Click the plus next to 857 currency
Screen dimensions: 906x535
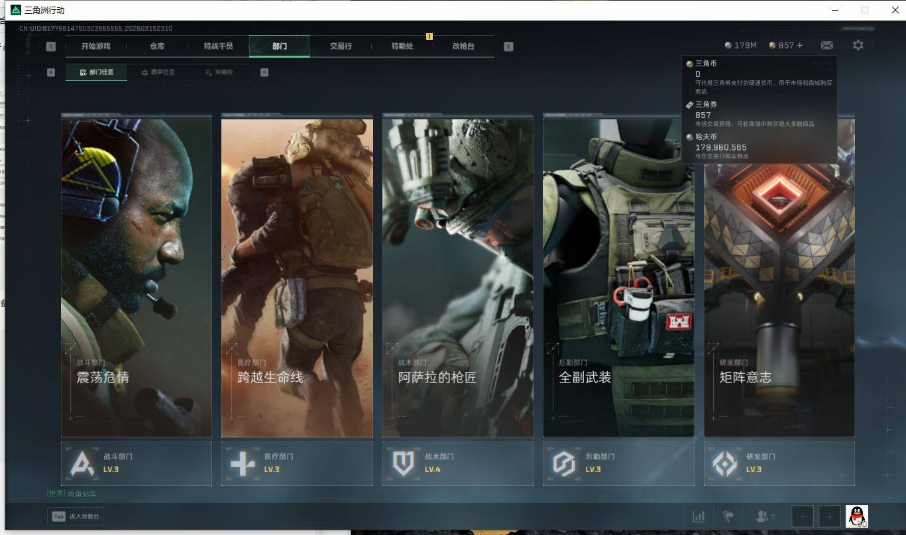(799, 45)
